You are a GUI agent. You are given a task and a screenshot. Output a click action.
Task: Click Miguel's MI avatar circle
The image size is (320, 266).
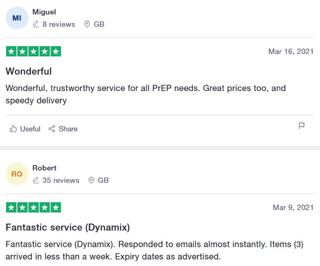(17, 18)
